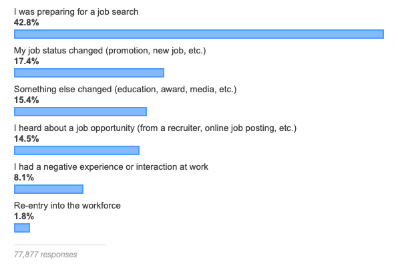
Task: Click the 15.4% percentage value
Action: [26, 100]
